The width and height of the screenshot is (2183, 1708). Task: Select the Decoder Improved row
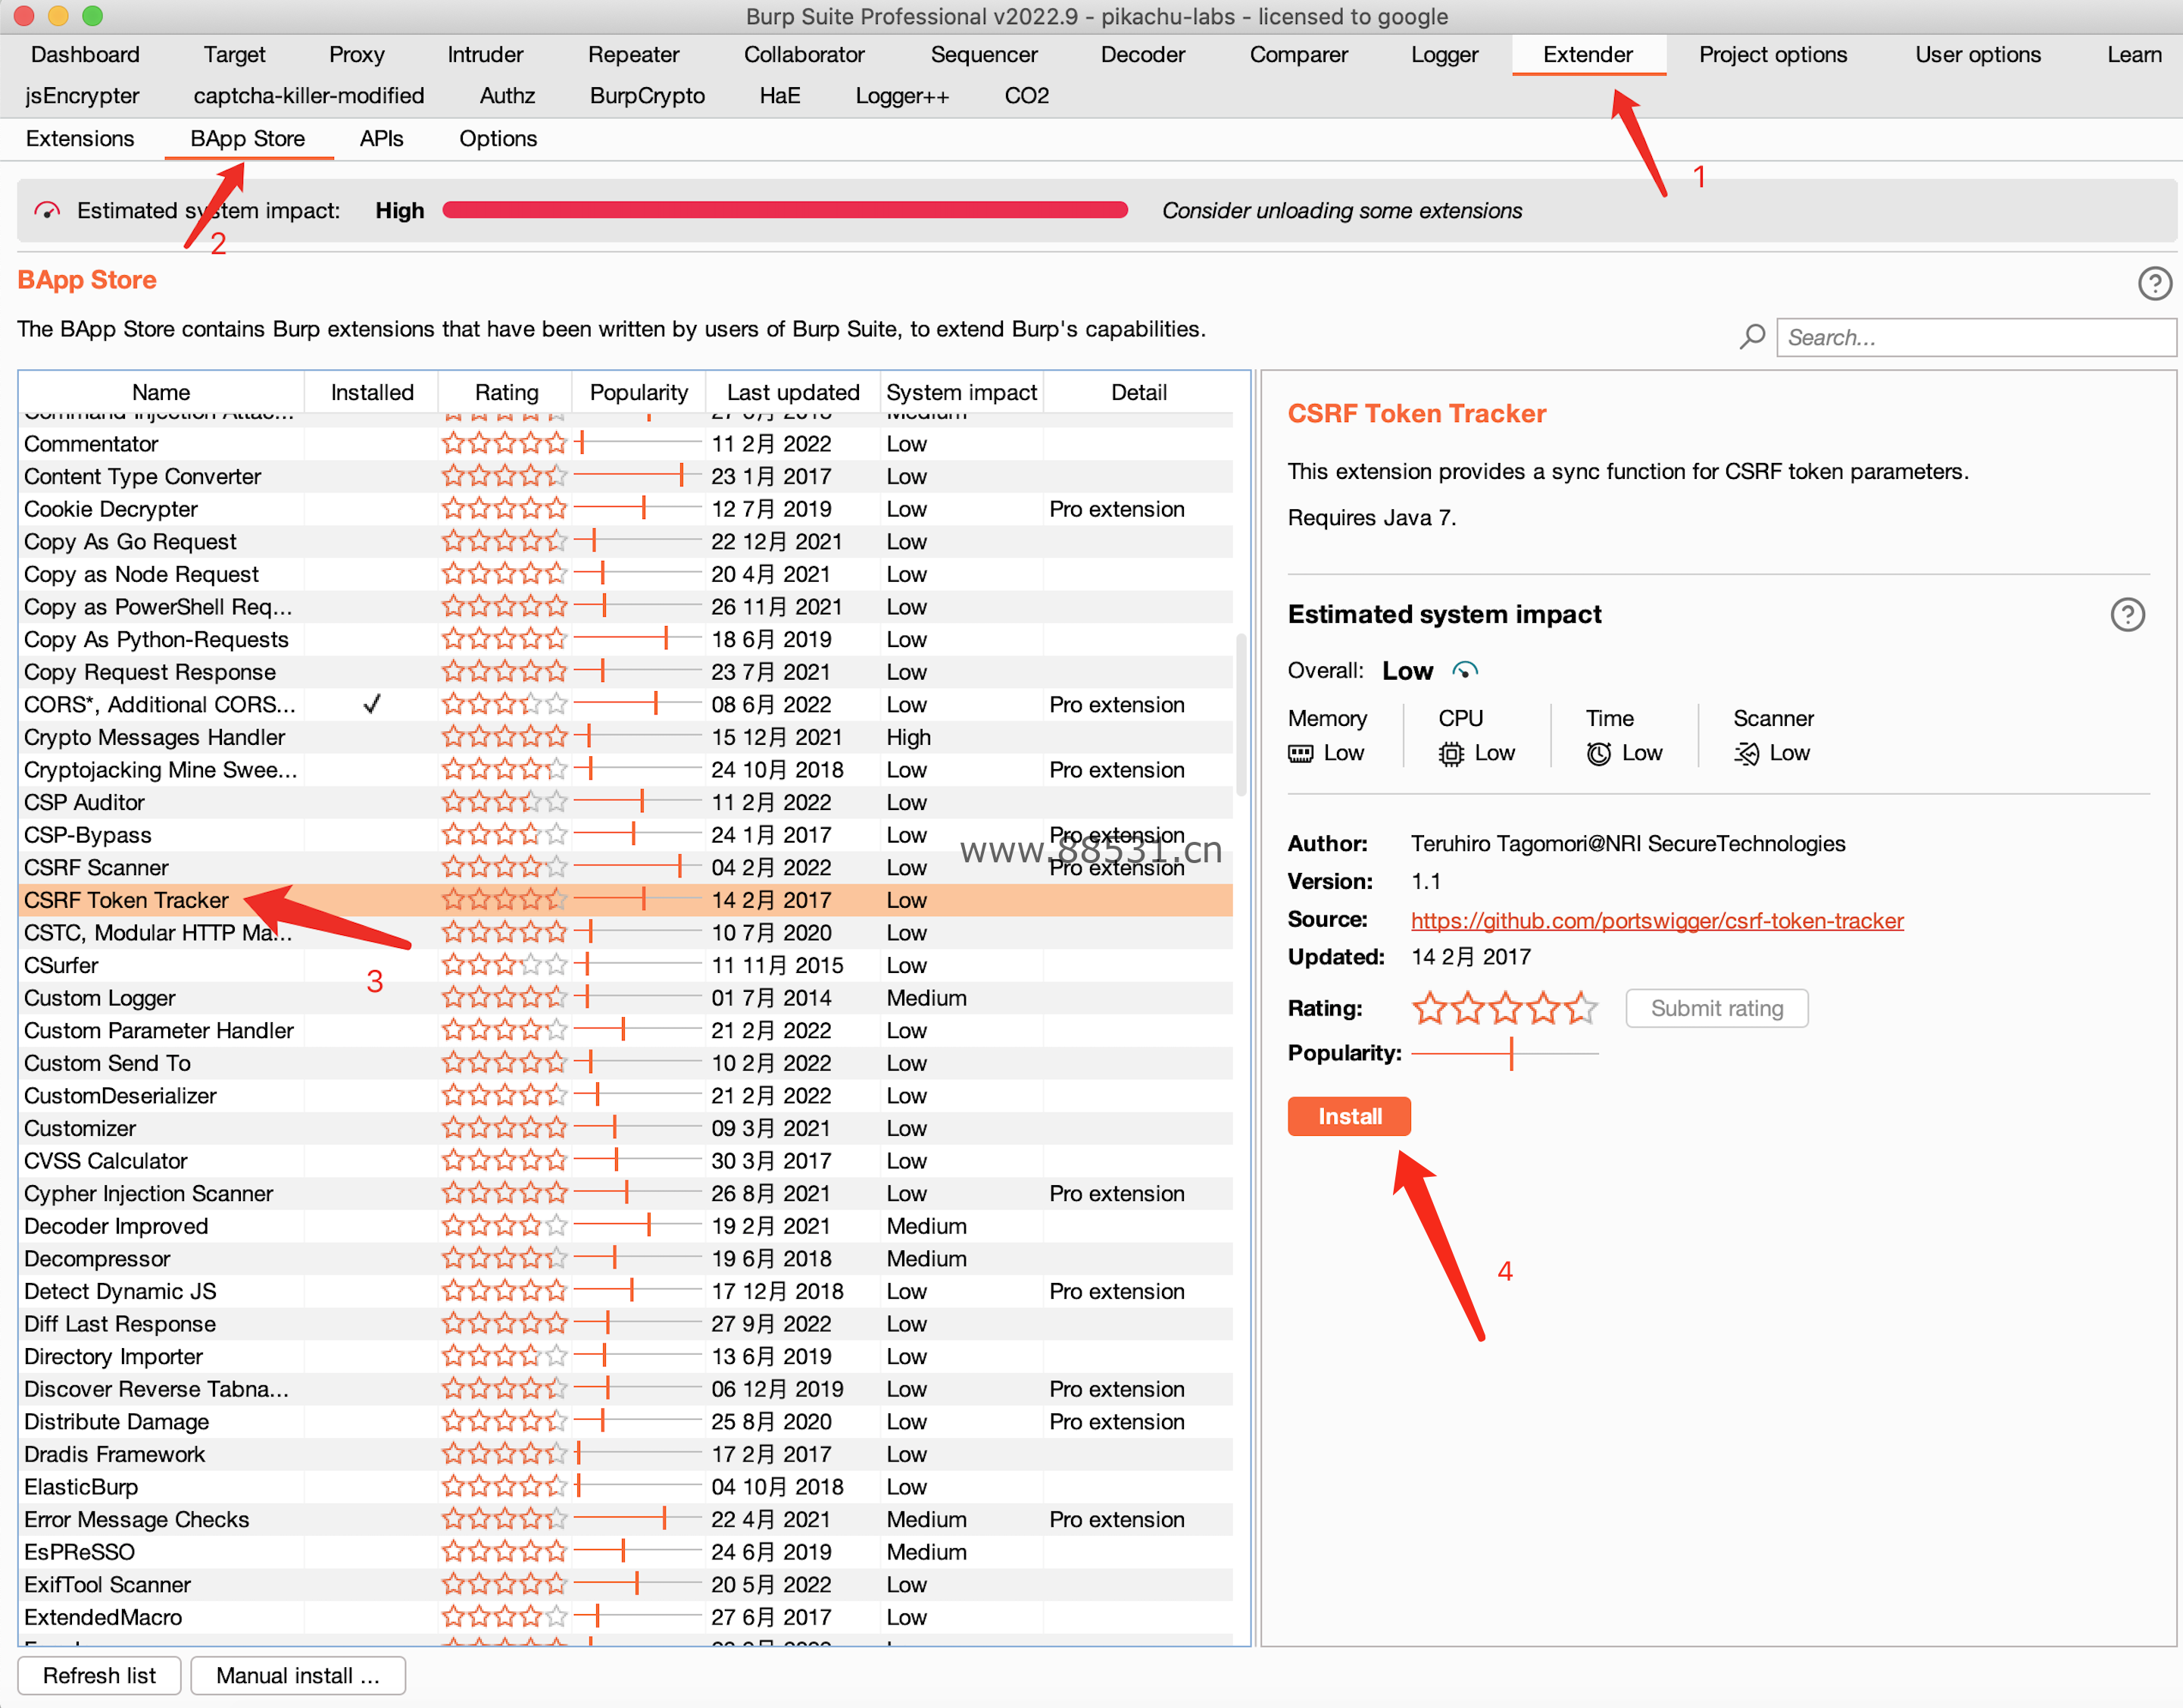tap(626, 1226)
